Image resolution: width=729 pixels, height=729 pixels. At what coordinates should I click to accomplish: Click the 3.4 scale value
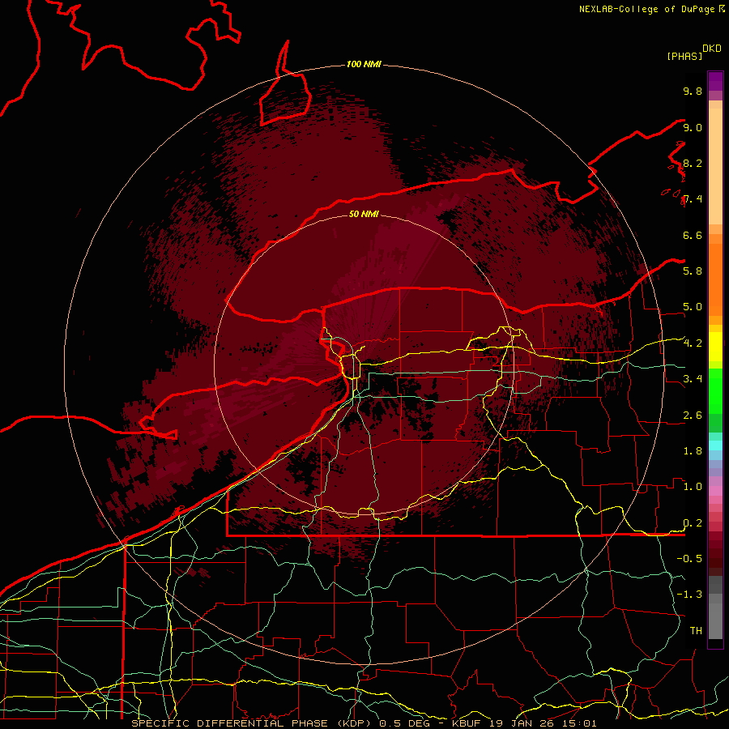click(x=693, y=379)
